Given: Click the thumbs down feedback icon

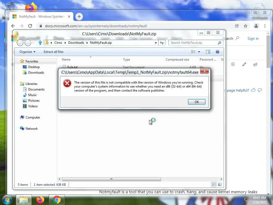Looking at the screenshot, I should point(260,90).
